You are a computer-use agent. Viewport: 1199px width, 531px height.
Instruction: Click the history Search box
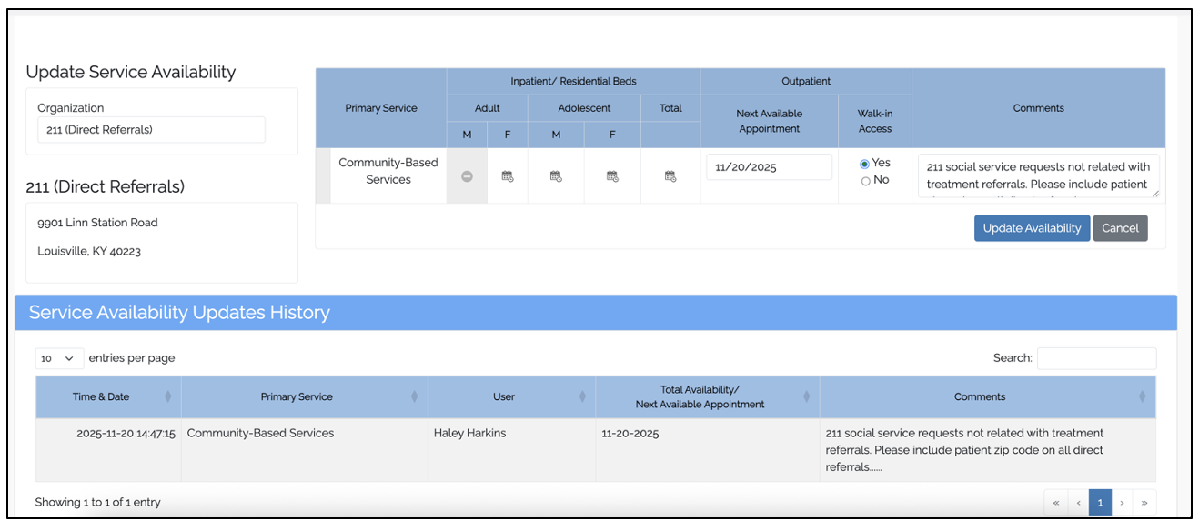click(1096, 358)
